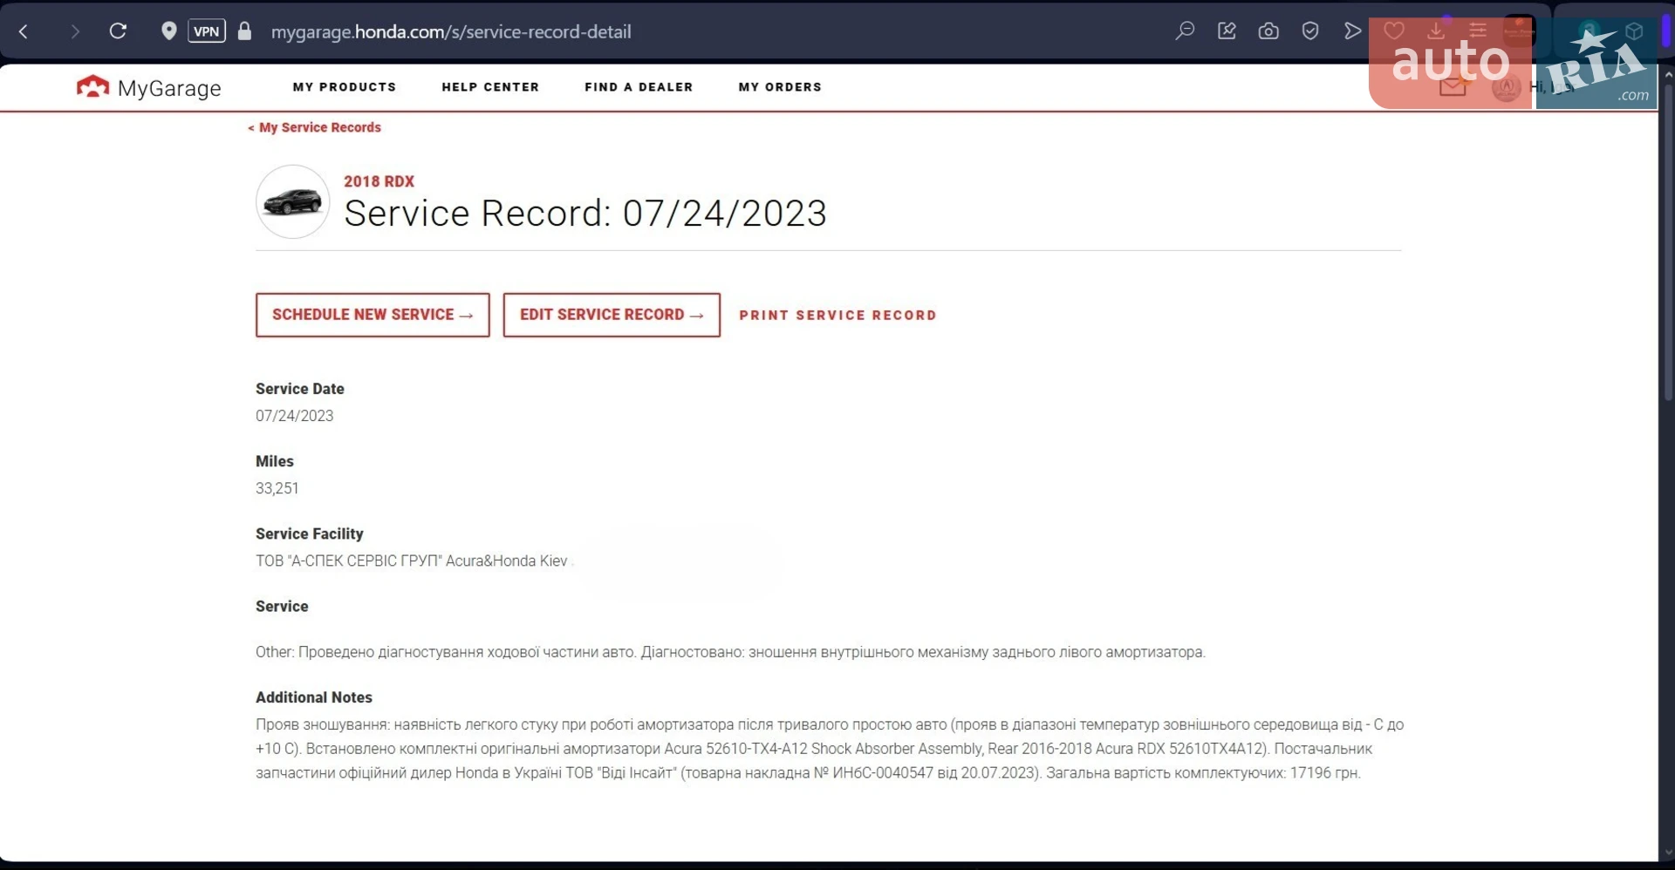Show site security info via the padlock
This screenshot has width=1675, height=870.
245,31
